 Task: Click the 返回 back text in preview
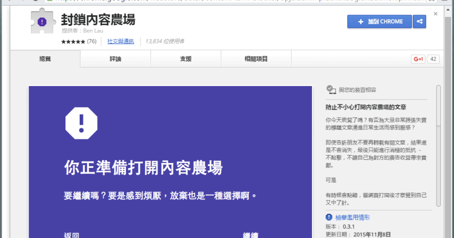(x=72, y=234)
